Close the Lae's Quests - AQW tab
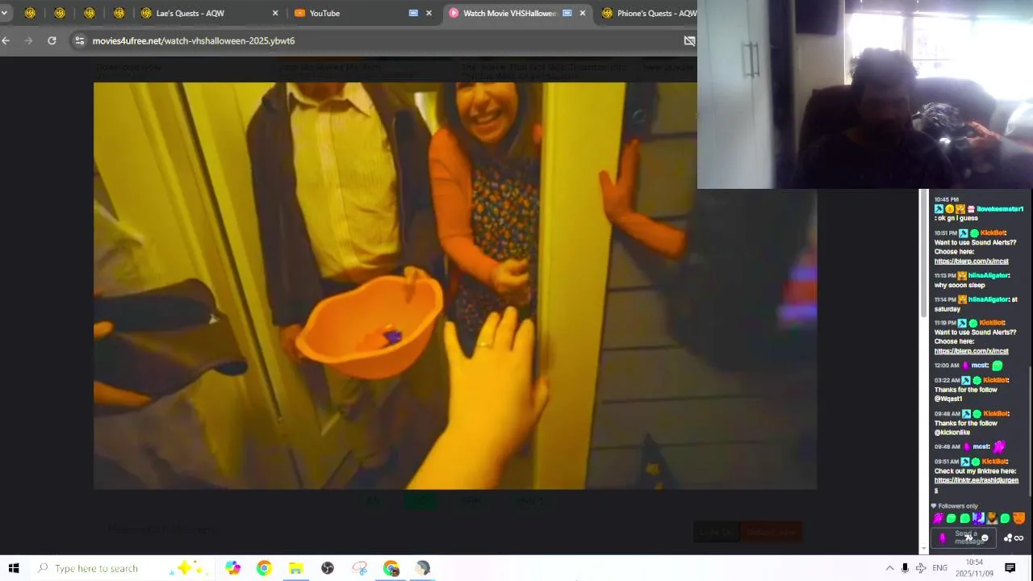Image resolution: width=1033 pixels, height=581 pixels. [x=275, y=13]
